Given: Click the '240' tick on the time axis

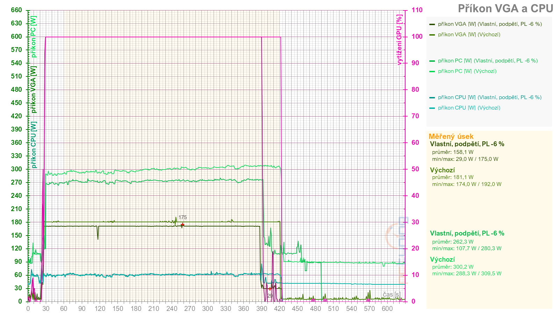Looking at the screenshot, I should point(172,308).
